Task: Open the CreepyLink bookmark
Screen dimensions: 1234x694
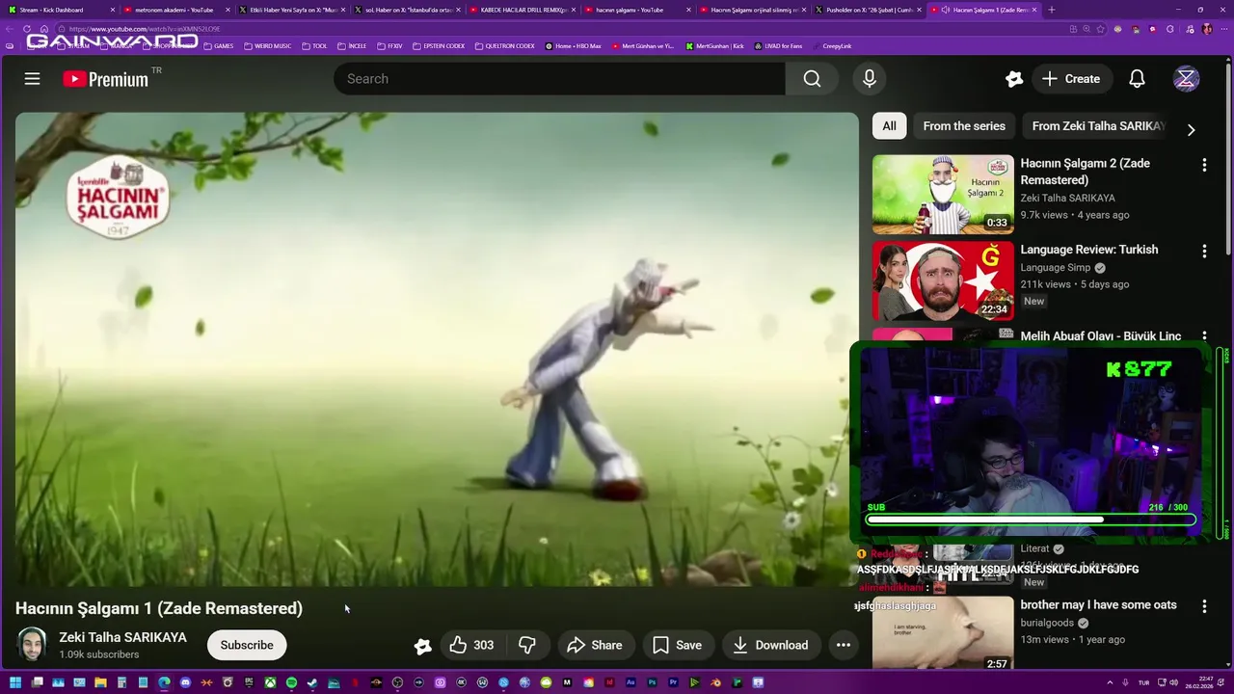Action: click(x=833, y=46)
